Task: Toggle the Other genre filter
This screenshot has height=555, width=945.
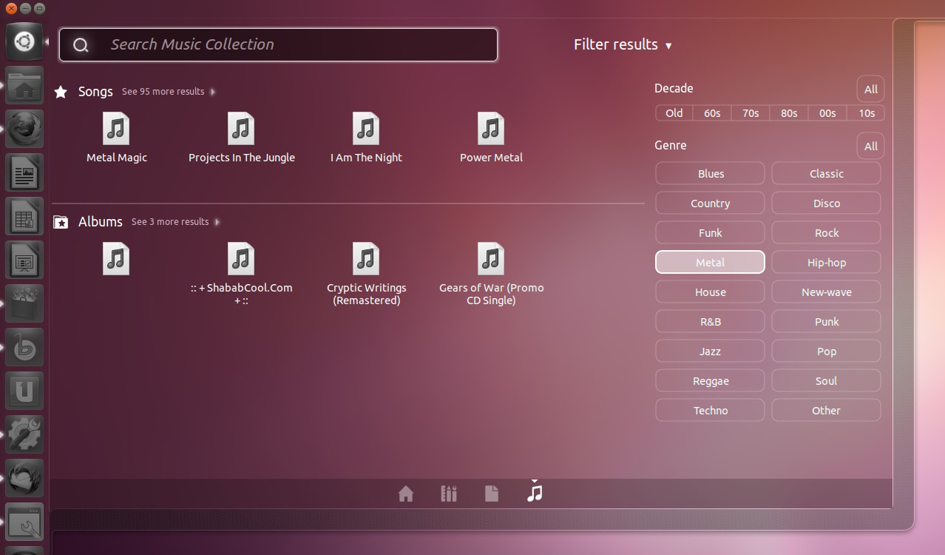Action: click(x=826, y=411)
